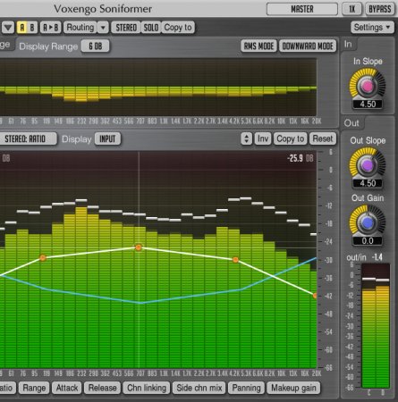Click the Inv button
The width and height of the screenshot is (398, 402).
[263, 138]
